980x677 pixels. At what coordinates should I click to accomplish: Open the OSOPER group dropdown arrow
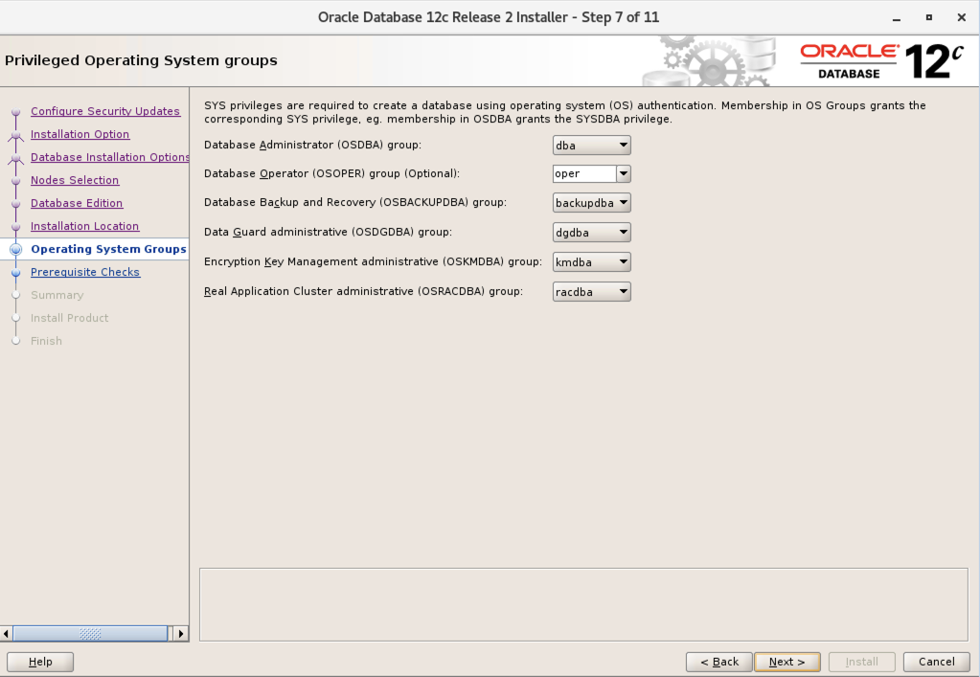click(x=623, y=173)
